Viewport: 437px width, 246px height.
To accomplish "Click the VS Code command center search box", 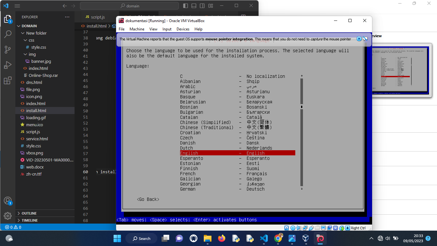I will [129, 6].
